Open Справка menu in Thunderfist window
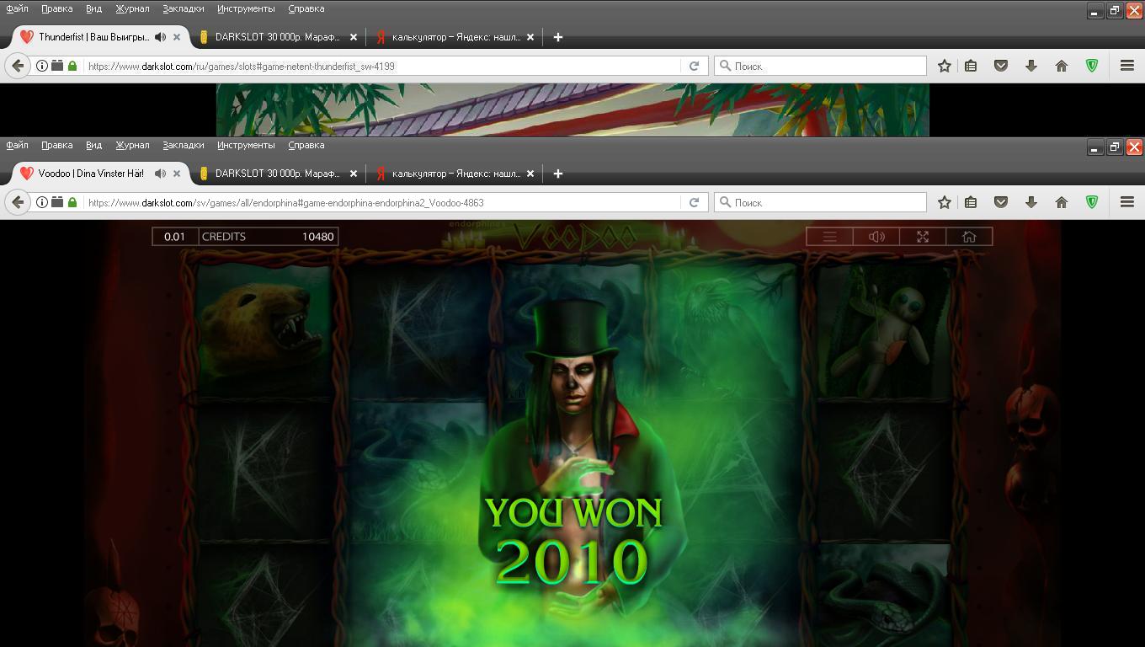This screenshot has height=647, width=1145. pos(306,8)
